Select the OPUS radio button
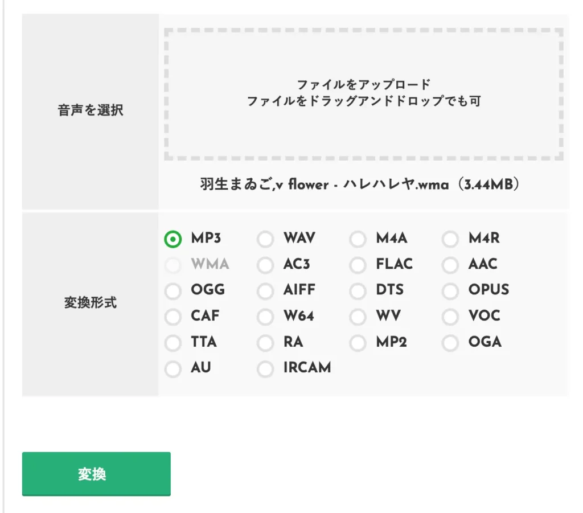Viewport: 583px width, 513px height. pos(450,291)
